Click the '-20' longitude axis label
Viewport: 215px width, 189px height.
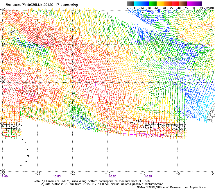tap(73, 174)
